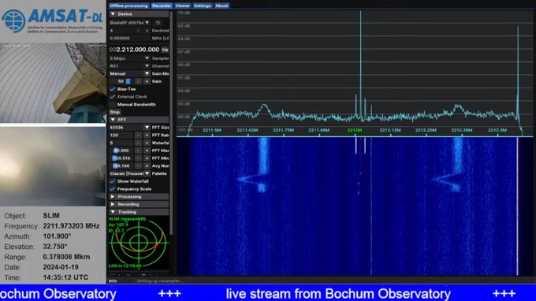Click the device refresh icon
The image size is (536, 301).
coord(158,23)
